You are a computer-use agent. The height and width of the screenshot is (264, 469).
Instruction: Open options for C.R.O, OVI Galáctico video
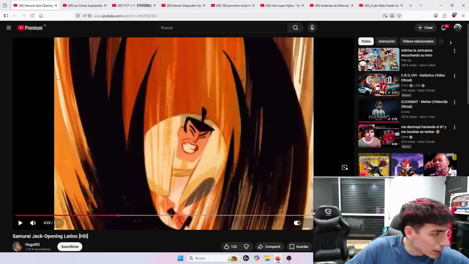click(454, 76)
